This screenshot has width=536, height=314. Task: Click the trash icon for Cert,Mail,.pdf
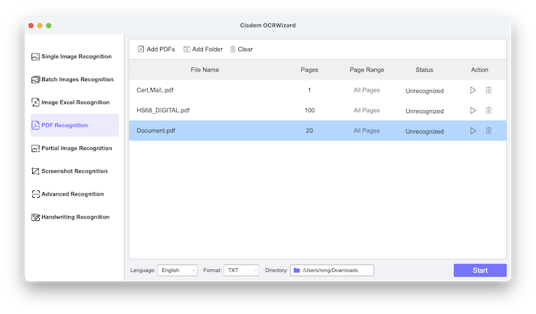489,90
